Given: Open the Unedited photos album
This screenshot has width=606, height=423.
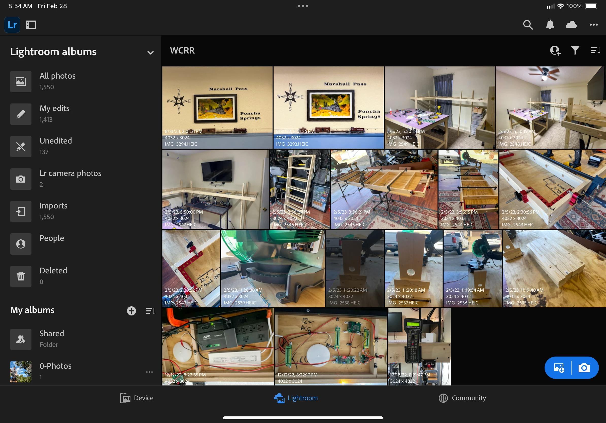Looking at the screenshot, I should (55, 146).
